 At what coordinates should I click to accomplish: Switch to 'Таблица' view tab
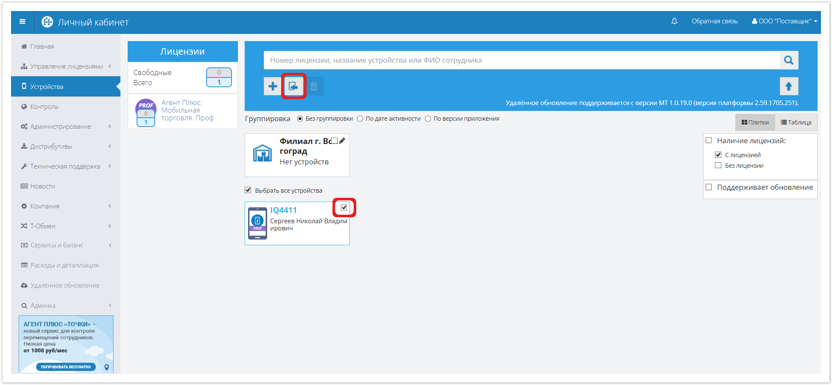[796, 122]
